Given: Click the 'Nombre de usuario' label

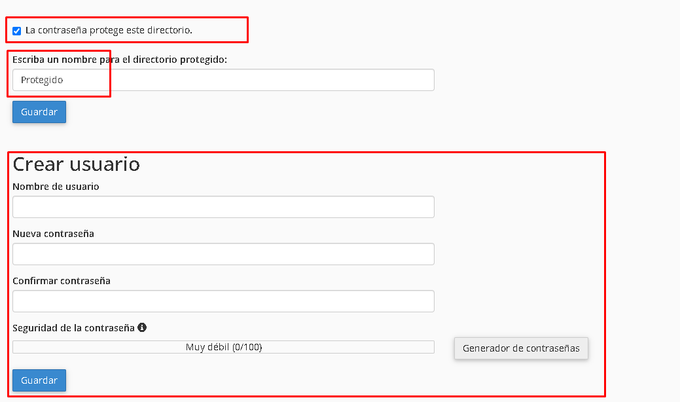Looking at the screenshot, I should pos(56,187).
